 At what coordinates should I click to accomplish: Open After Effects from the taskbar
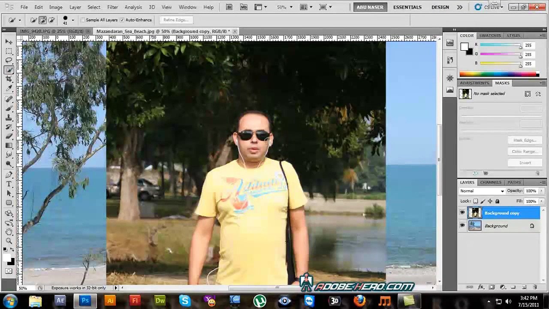(x=60, y=301)
